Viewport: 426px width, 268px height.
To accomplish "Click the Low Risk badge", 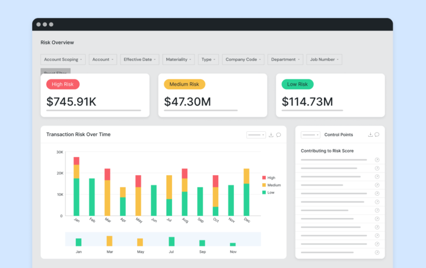I will point(297,84).
